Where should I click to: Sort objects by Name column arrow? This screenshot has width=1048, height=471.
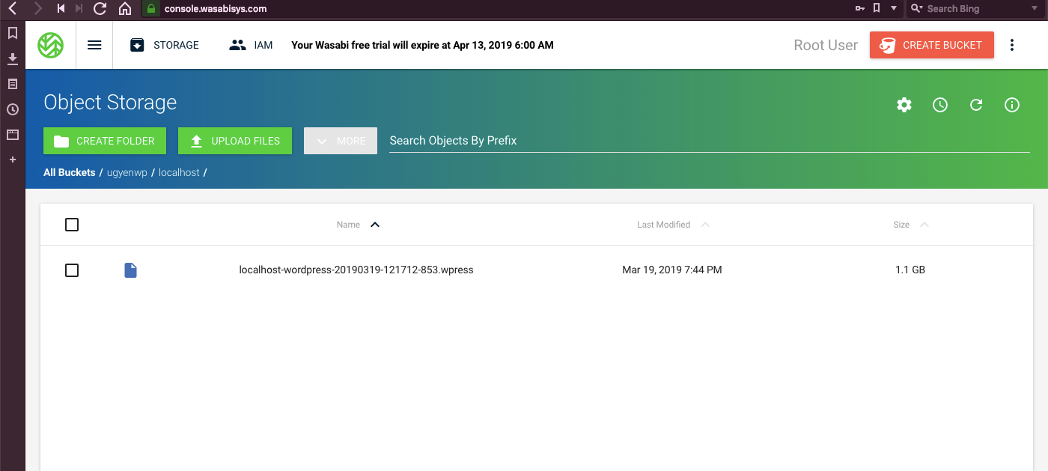point(375,225)
